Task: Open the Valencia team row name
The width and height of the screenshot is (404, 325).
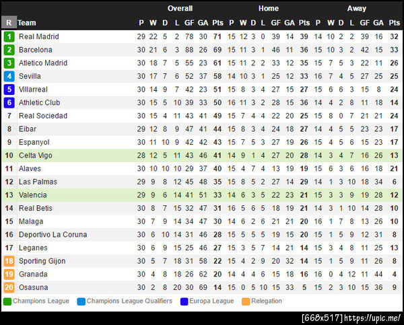Action: (x=34, y=195)
